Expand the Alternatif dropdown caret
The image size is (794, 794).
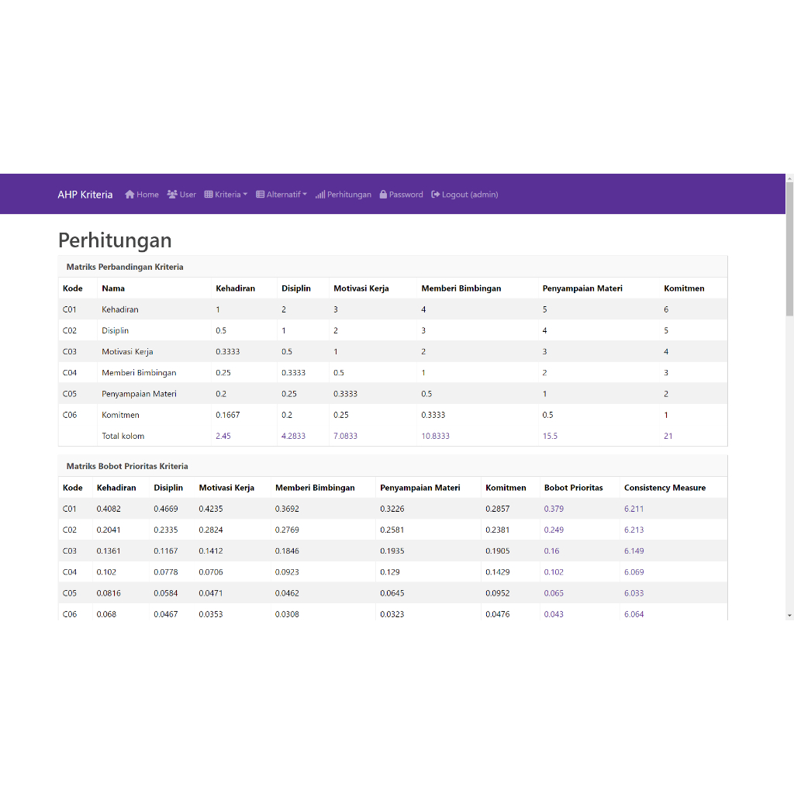(305, 195)
